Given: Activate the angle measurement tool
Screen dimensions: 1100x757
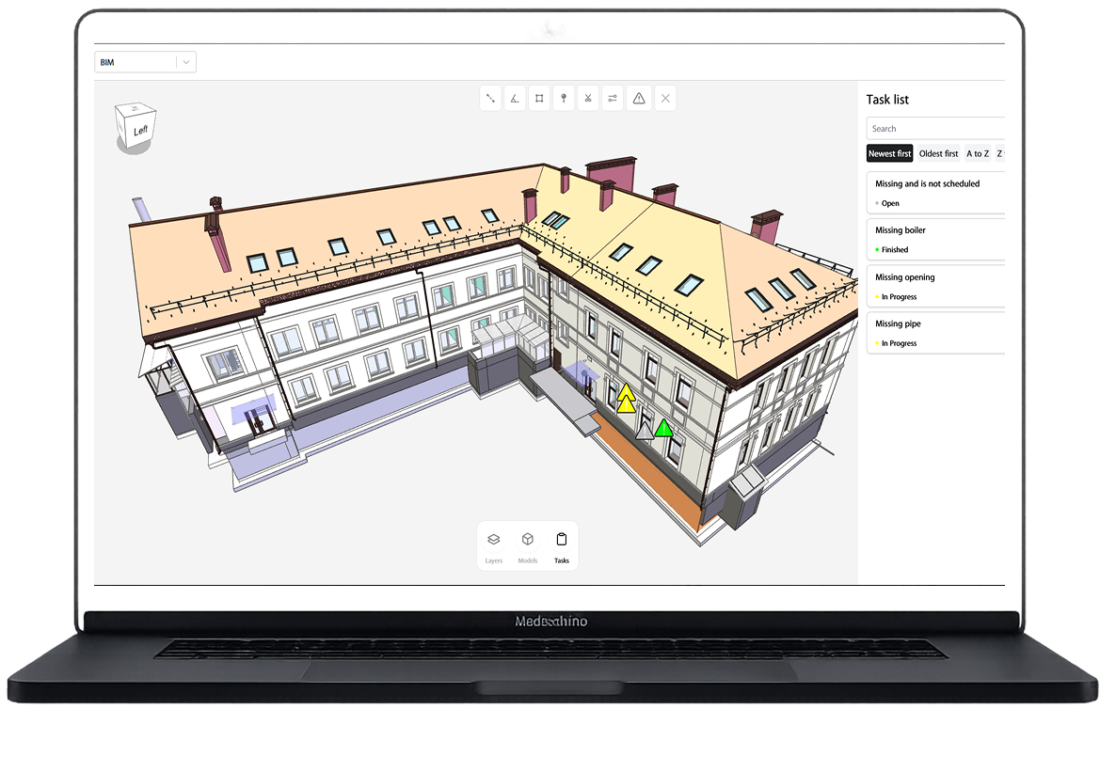Looking at the screenshot, I should tap(515, 98).
